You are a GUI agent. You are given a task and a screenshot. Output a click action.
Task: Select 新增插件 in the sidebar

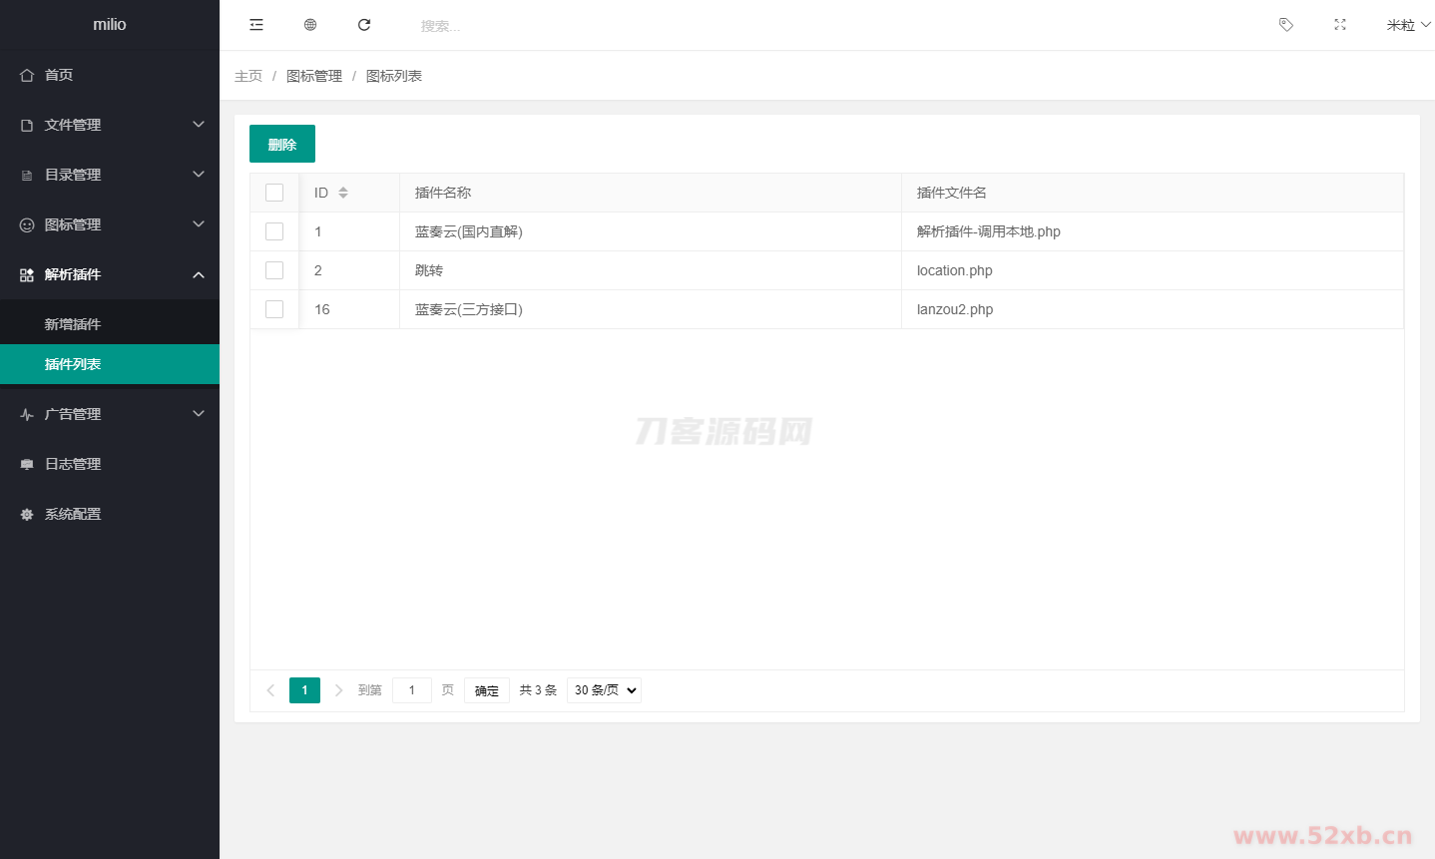(x=71, y=323)
